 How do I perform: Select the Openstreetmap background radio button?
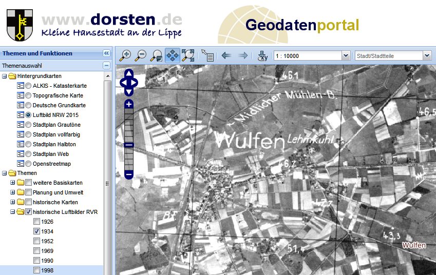pos(29,164)
